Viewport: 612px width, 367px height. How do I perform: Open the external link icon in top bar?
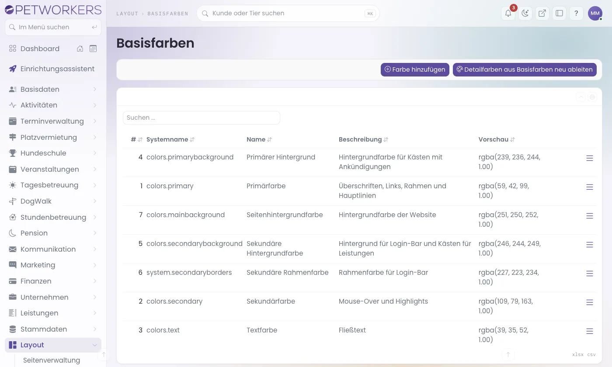pyautogui.click(x=542, y=13)
